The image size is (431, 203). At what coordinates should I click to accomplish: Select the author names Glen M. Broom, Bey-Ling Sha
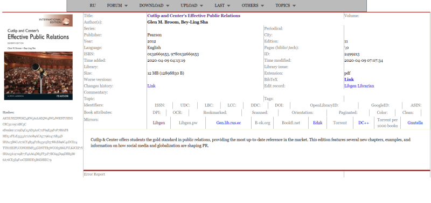178,22
